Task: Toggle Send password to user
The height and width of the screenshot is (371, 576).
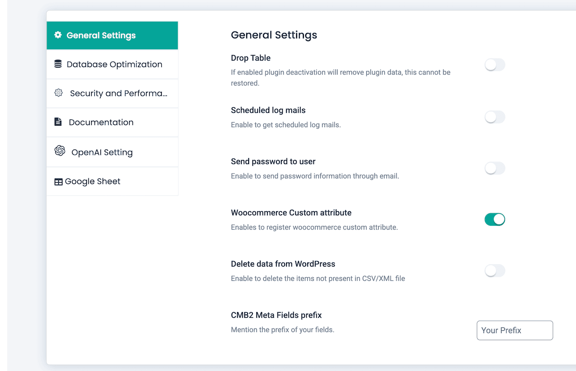Action: 495,168
